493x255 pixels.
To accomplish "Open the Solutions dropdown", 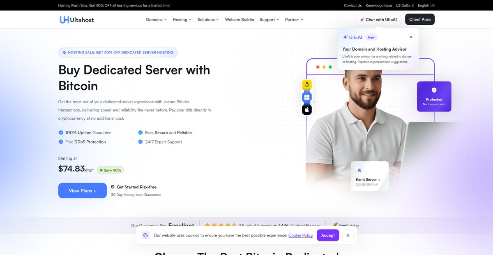I will [x=208, y=19].
